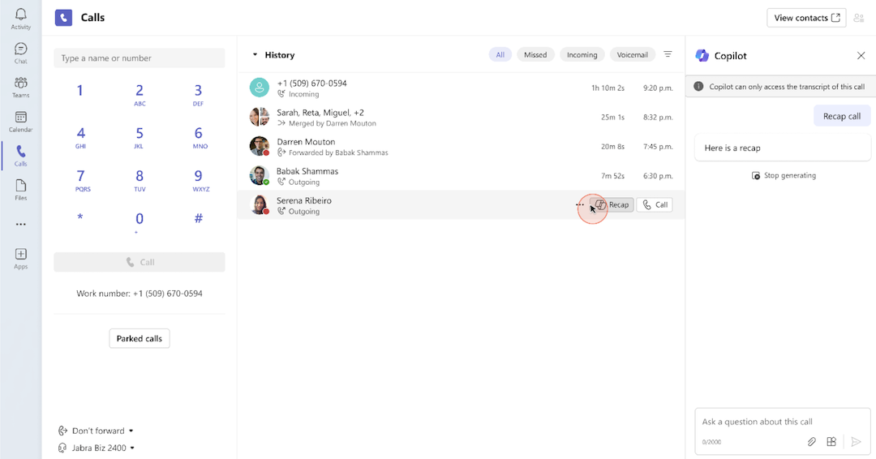Dial digit 9 WXYZ on keypad

200,180
